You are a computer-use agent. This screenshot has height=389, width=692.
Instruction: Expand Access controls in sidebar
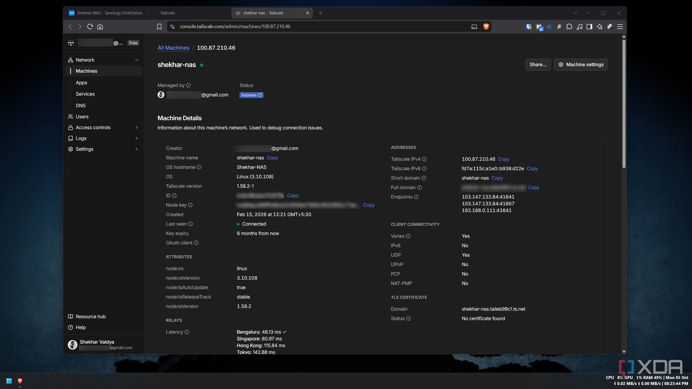(137, 128)
